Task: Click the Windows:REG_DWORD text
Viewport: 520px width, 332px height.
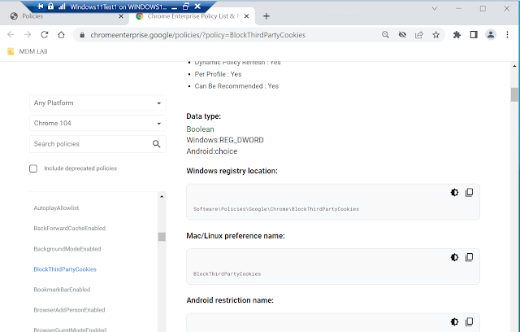Action: pos(225,140)
